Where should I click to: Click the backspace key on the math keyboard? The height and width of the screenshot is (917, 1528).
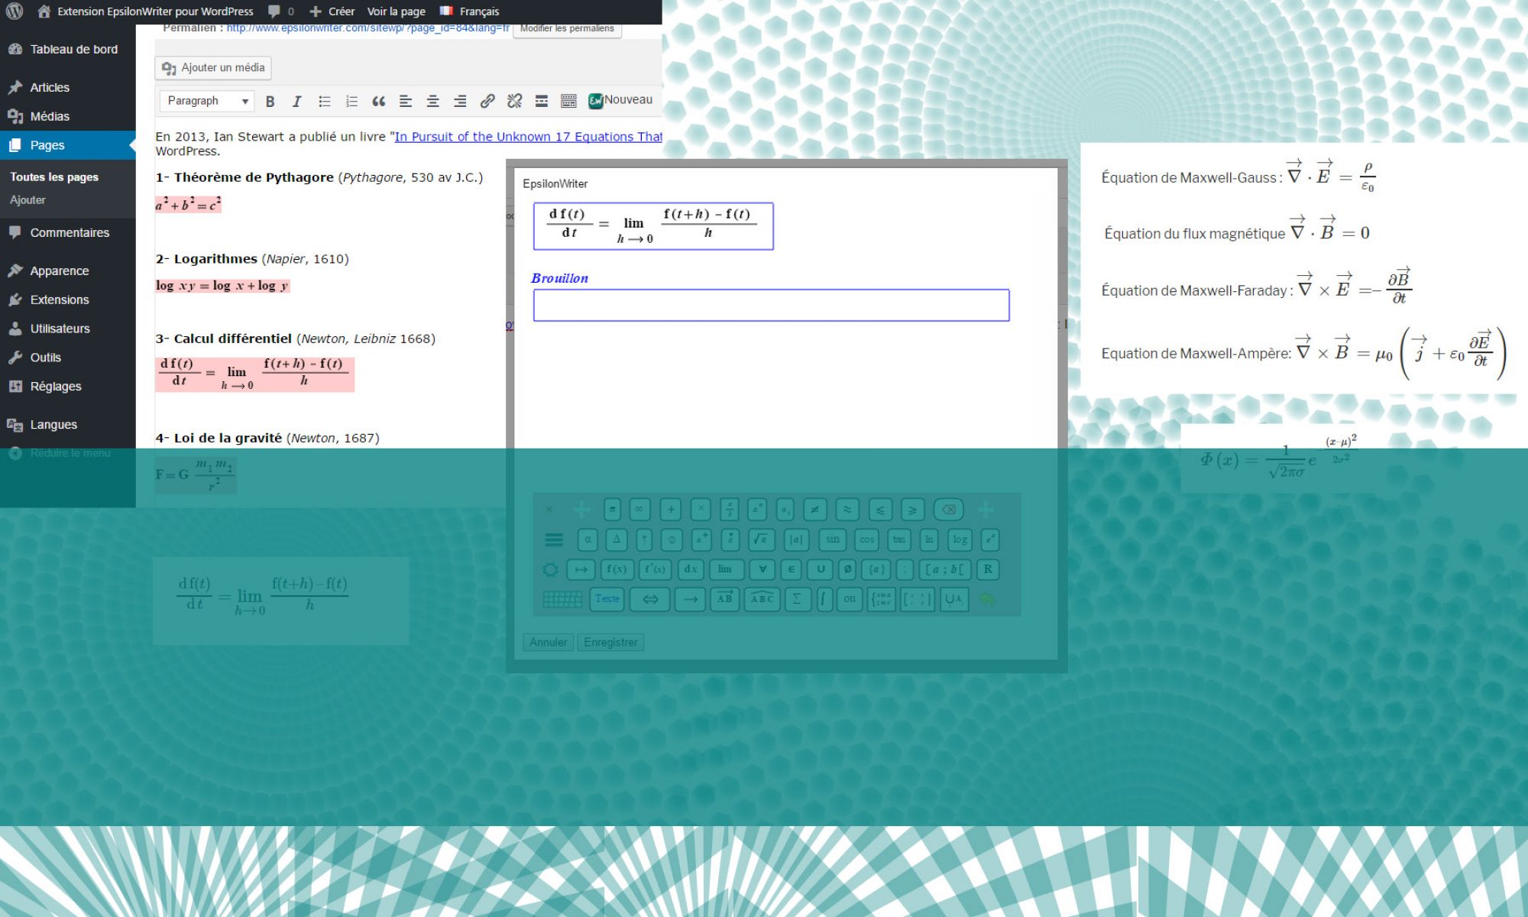click(x=948, y=510)
